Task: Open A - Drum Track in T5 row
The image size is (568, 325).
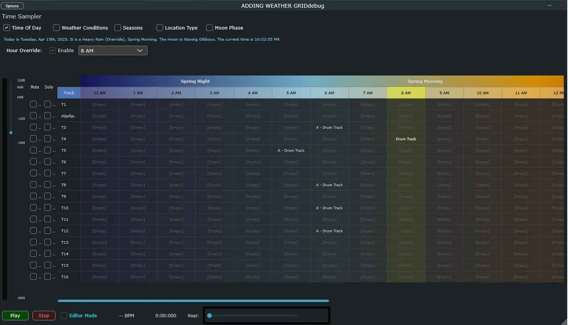Action: click(291, 151)
